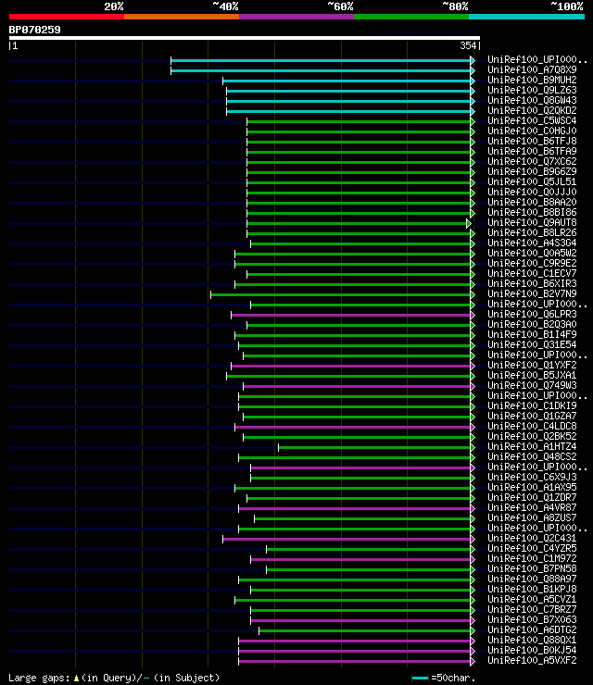593x685 pixels.
Task: Open hit UniRef100_Q2C431
Action: [532, 539]
